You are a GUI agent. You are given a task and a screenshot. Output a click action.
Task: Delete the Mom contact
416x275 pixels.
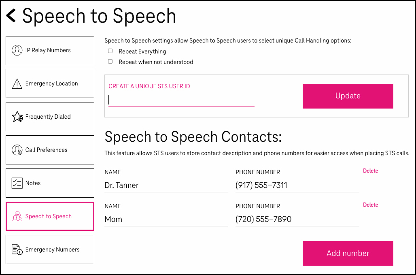point(370,205)
